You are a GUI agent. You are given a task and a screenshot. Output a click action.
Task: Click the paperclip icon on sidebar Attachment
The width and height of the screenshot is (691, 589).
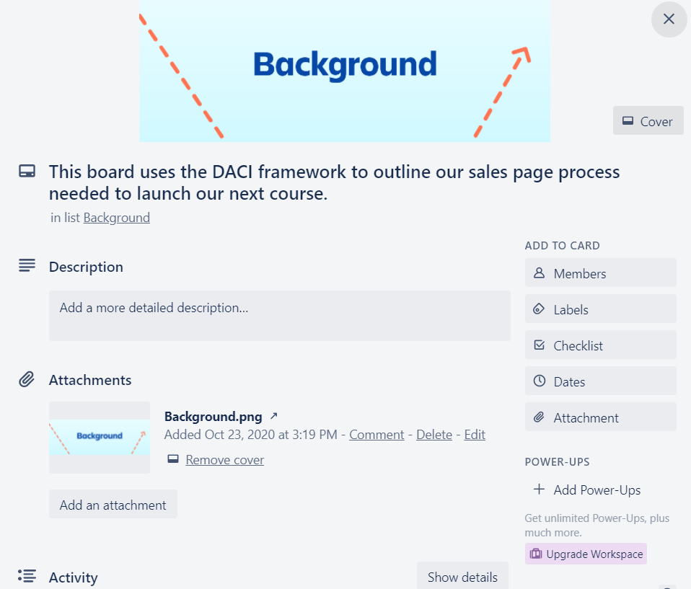[539, 417]
